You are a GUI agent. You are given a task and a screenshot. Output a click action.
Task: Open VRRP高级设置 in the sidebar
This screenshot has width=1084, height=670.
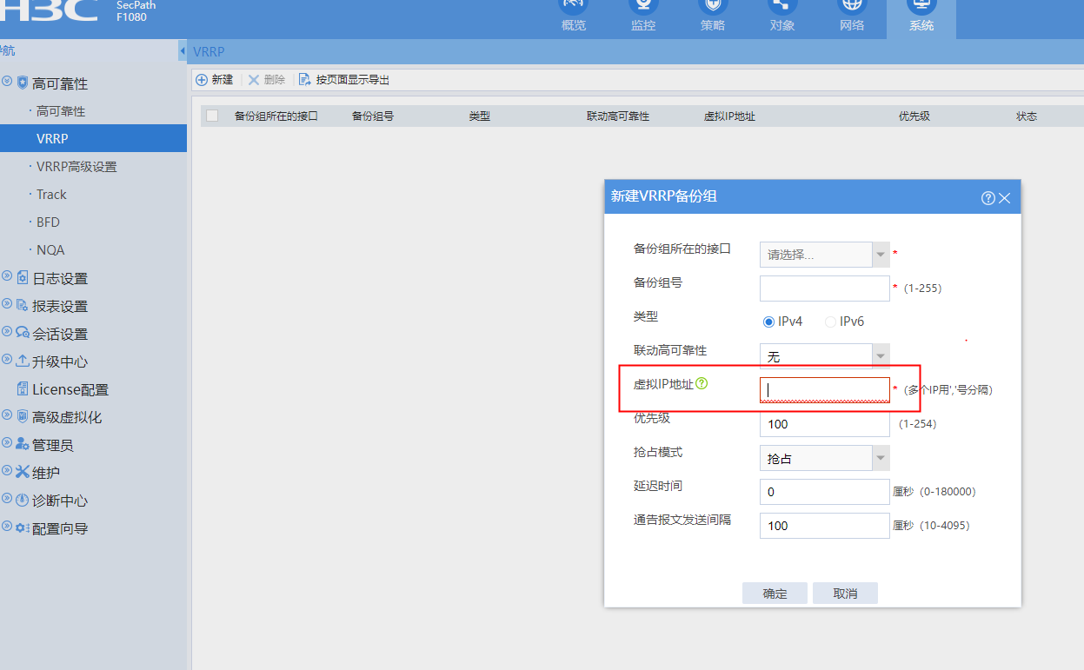click(76, 167)
